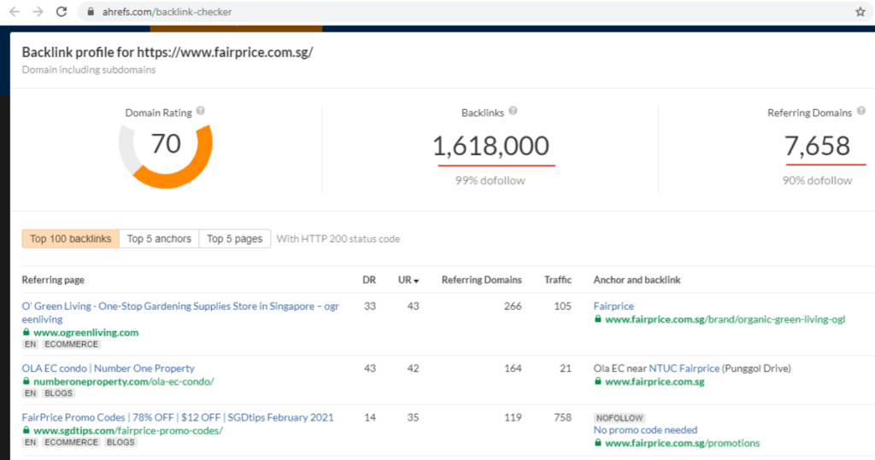Screen dimensions: 875x460
Task: Switch to Top 5 pages tab
Action: coord(235,239)
